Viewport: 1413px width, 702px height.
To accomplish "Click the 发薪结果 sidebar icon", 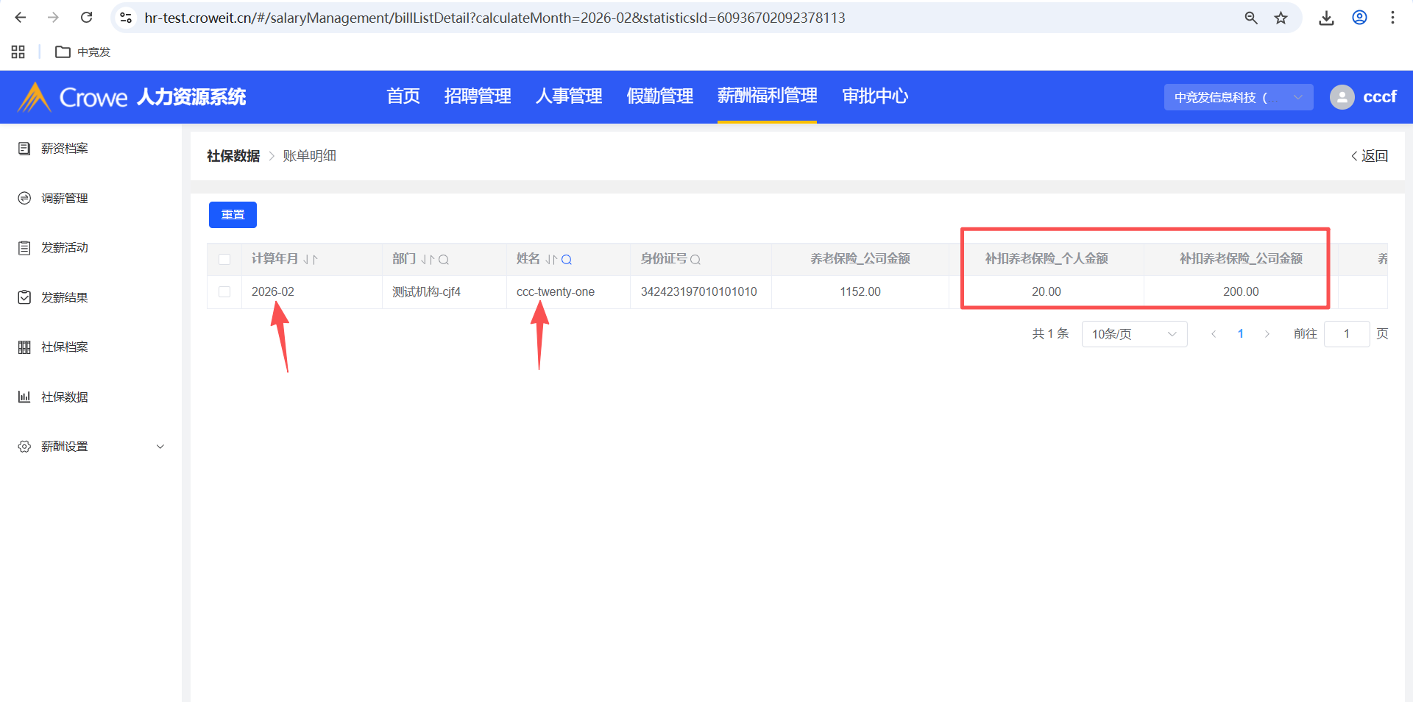I will pos(24,298).
